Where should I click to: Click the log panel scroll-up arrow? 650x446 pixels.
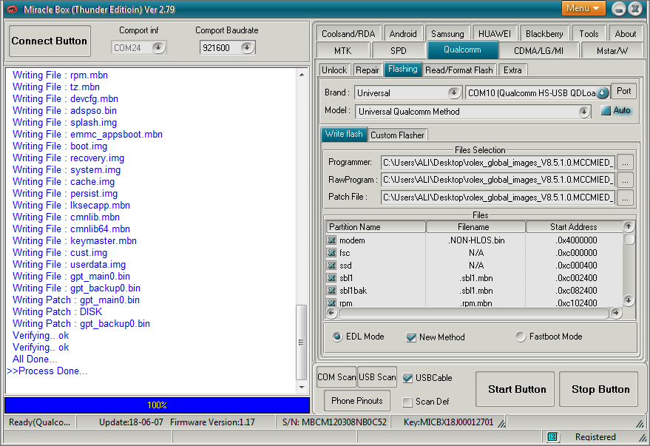click(x=302, y=75)
